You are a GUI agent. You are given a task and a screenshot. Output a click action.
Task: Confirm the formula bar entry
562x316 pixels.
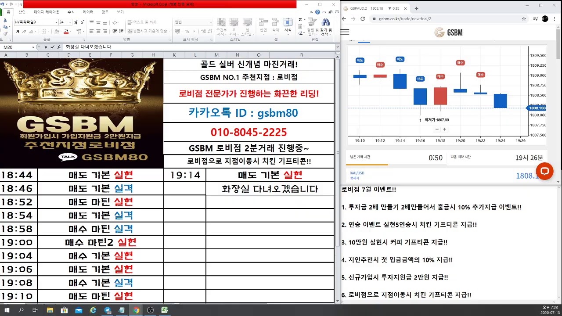[53, 47]
